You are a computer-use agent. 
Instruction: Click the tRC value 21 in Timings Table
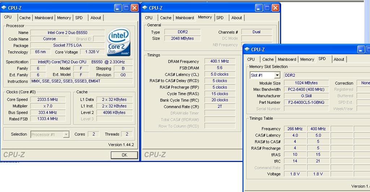click(318, 161)
